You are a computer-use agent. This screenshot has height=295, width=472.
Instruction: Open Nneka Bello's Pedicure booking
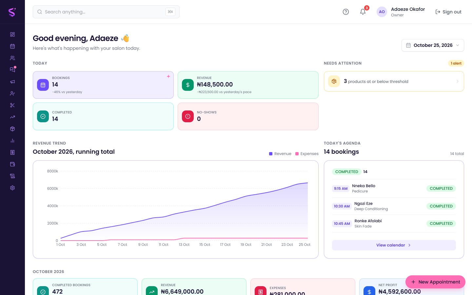point(394,188)
